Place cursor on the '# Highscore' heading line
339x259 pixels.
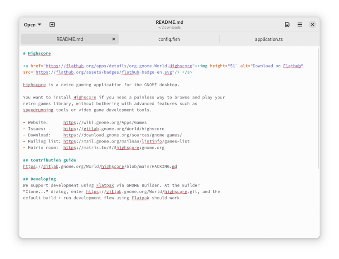(39, 53)
